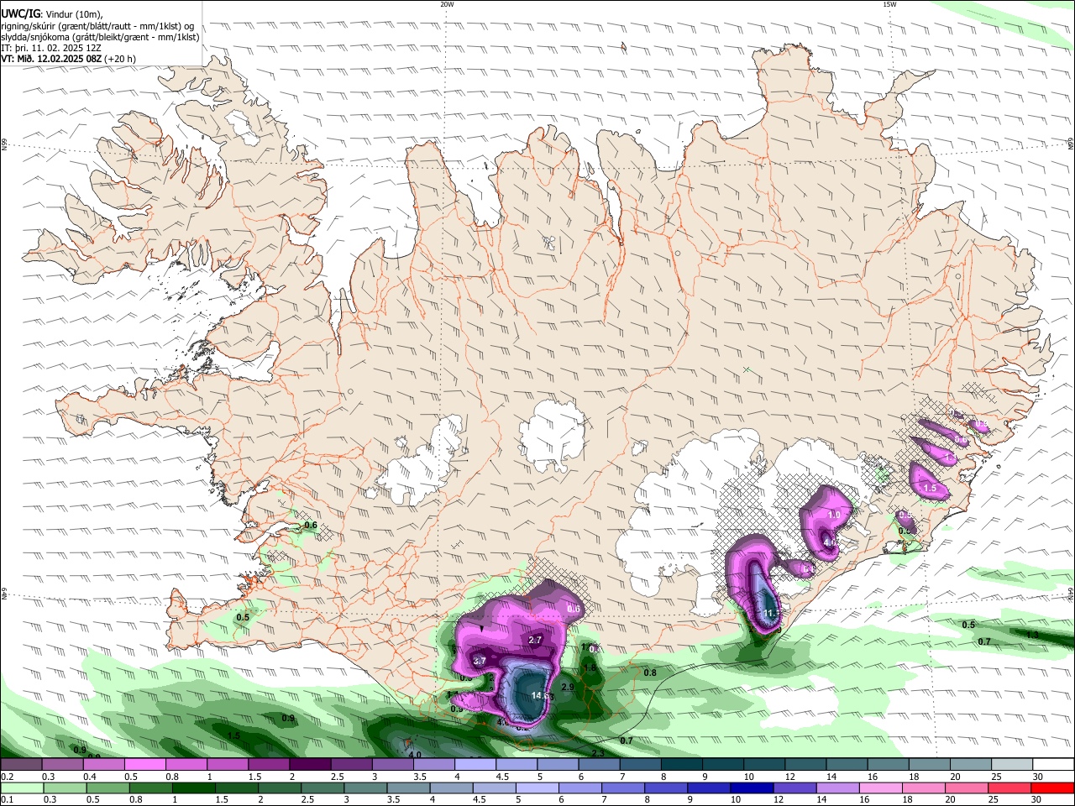Click the 'VT: Mið. 12.02.2025 08Z (+20 h)' line

[x=68, y=59]
